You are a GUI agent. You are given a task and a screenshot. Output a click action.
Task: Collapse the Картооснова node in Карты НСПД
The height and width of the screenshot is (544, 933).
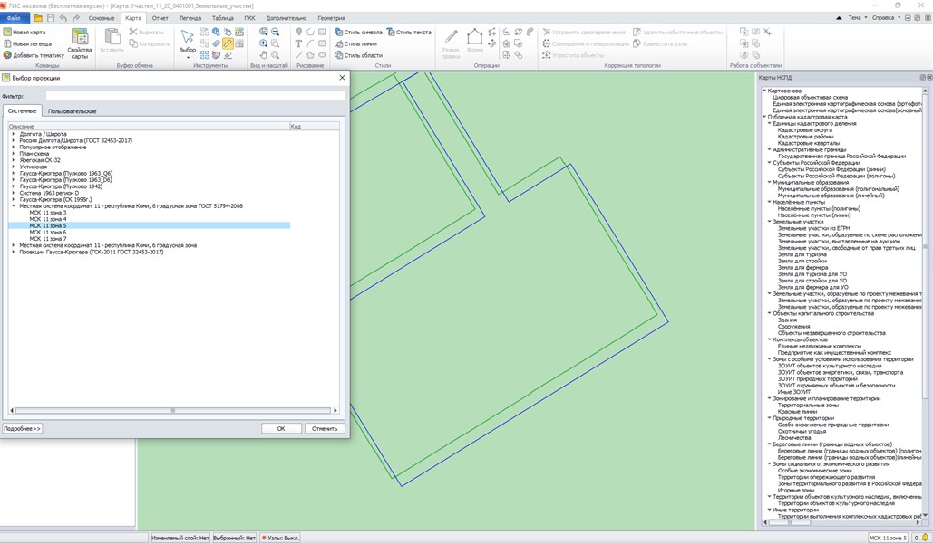(x=764, y=91)
